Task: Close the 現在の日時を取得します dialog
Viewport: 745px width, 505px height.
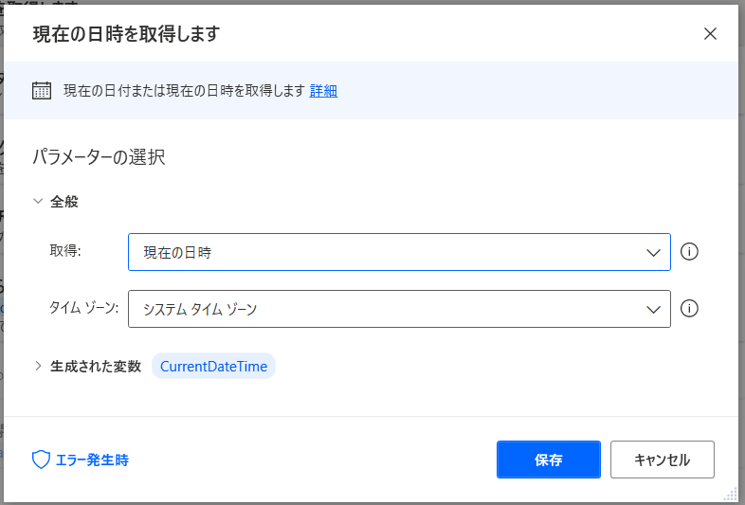Action: point(710,34)
